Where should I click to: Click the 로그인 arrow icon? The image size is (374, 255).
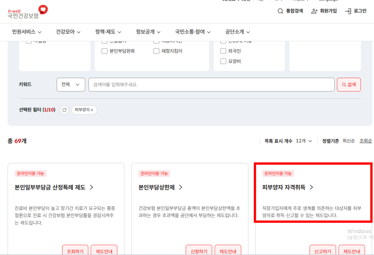pos(348,11)
